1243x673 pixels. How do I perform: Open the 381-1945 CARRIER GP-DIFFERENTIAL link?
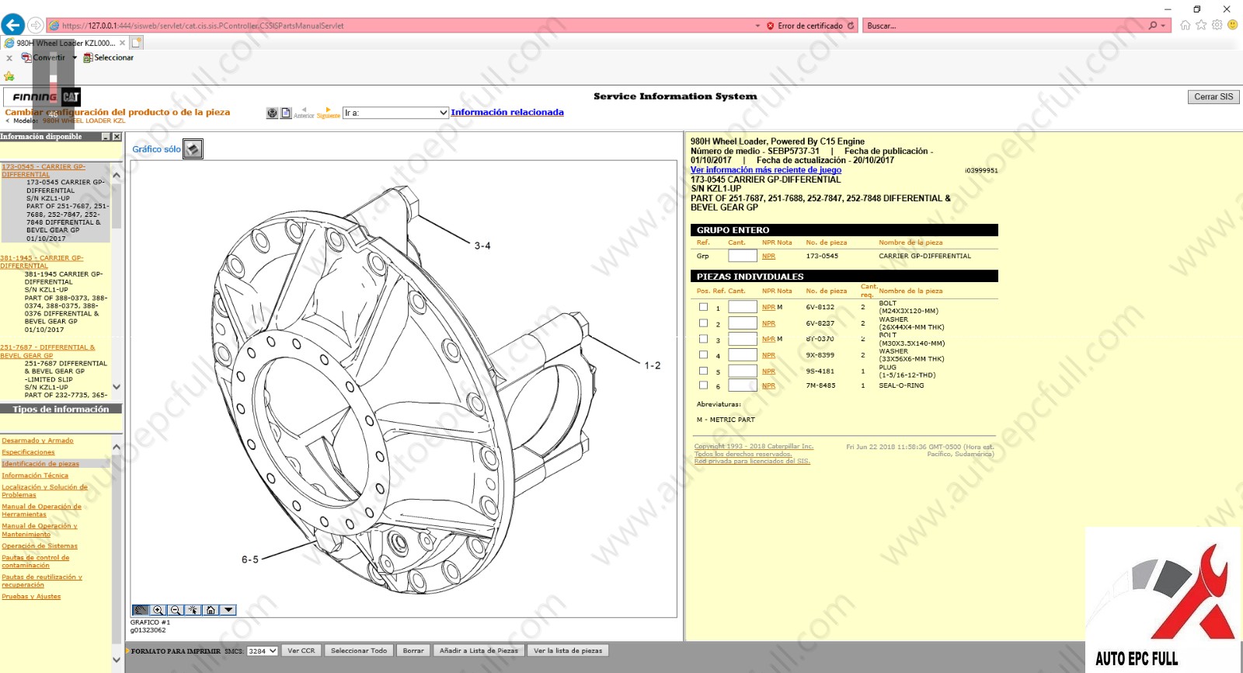coord(42,262)
